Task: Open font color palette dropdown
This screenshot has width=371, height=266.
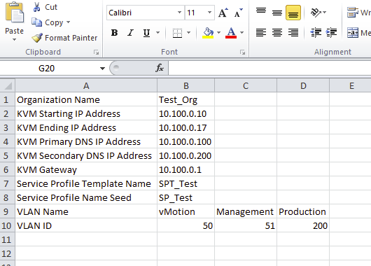Action: pyautogui.click(x=241, y=33)
